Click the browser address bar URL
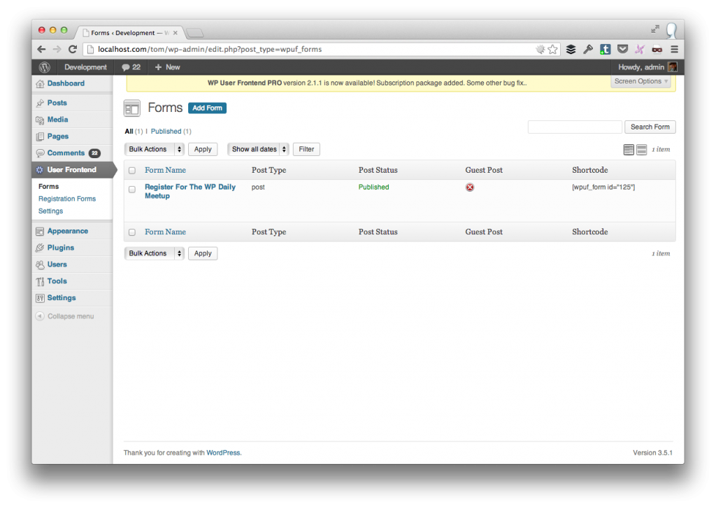The height and width of the screenshot is (508, 716). click(210, 50)
